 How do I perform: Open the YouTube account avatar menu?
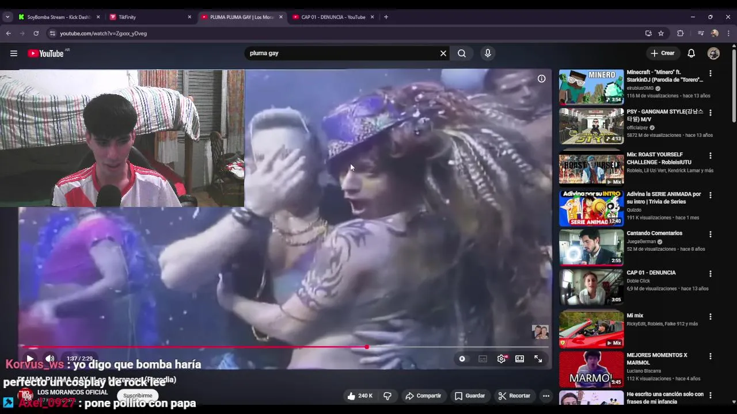713,53
